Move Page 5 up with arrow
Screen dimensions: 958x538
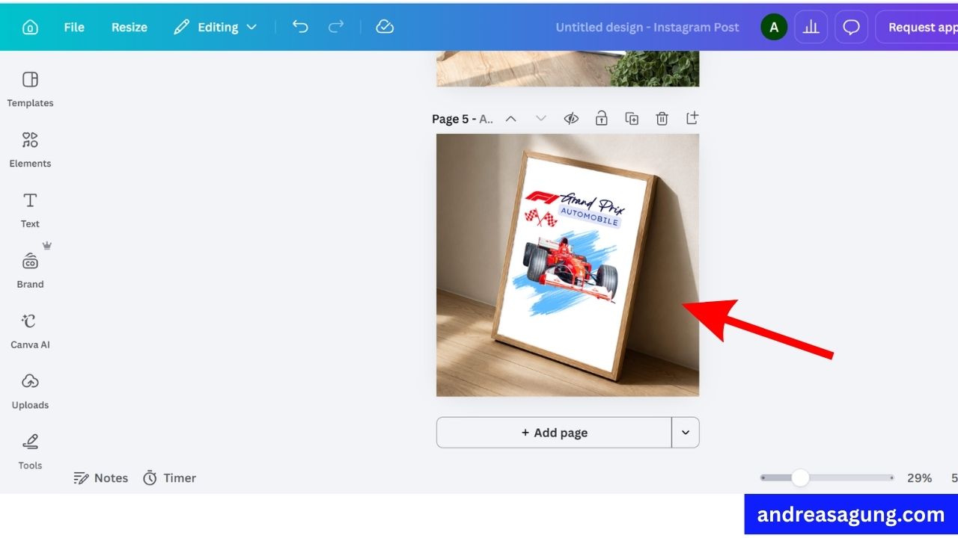coord(511,118)
